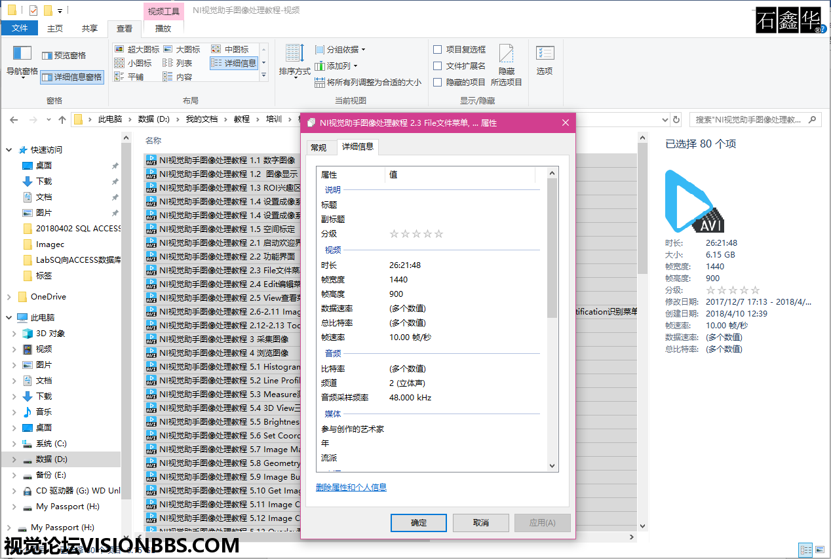Click 确定 button in properties dialog
The height and width of the screenshot is (559, 831).
click(419, 523)
